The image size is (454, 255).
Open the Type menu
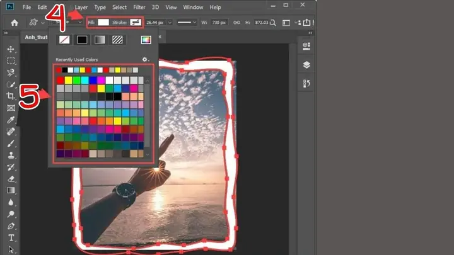coord(100,7)
